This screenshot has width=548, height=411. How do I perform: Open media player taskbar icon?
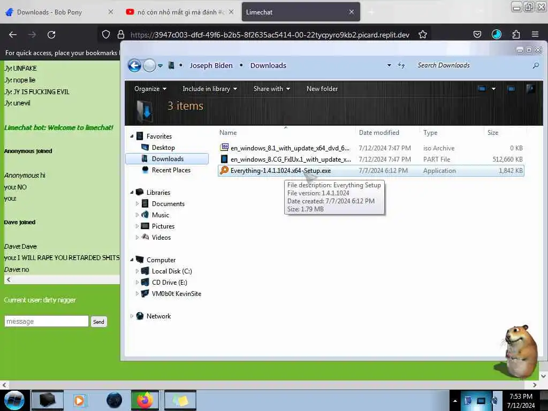click(79, 400)
